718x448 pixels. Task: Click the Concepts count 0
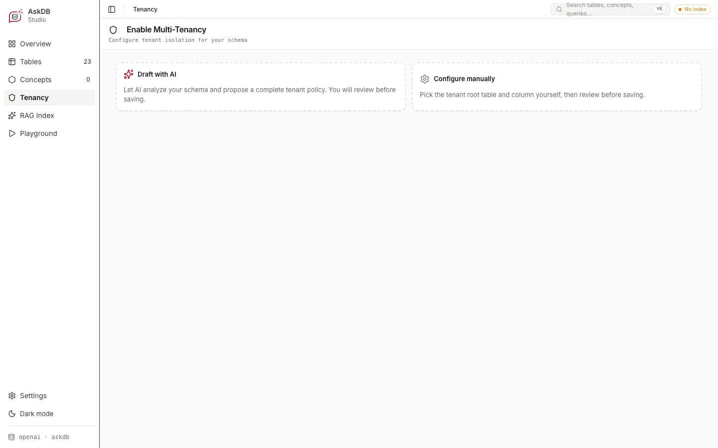[x=88, y=80]
